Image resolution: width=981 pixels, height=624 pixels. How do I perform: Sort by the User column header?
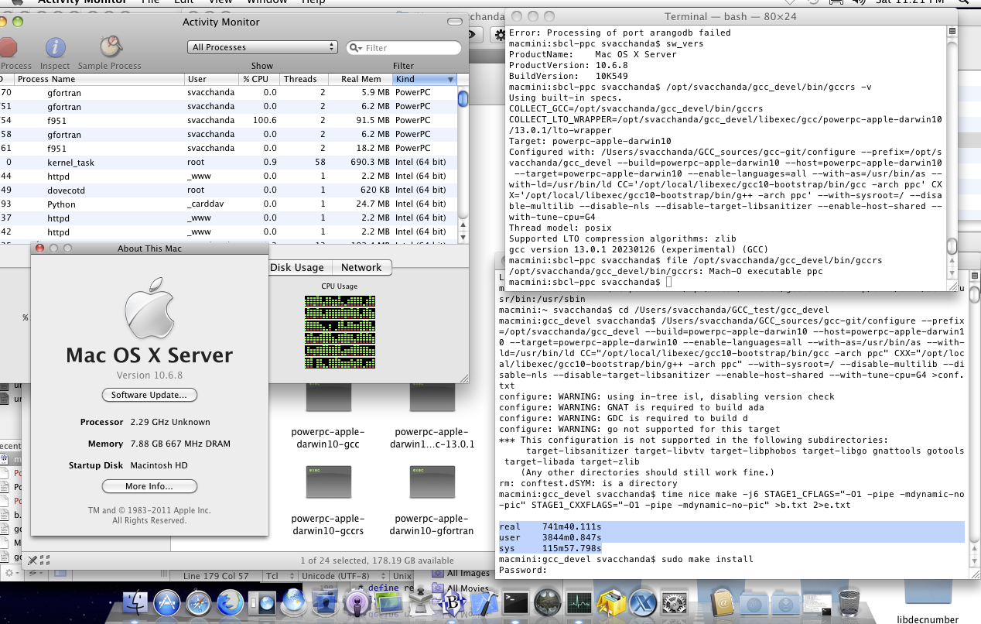click(x=211, y=79)
